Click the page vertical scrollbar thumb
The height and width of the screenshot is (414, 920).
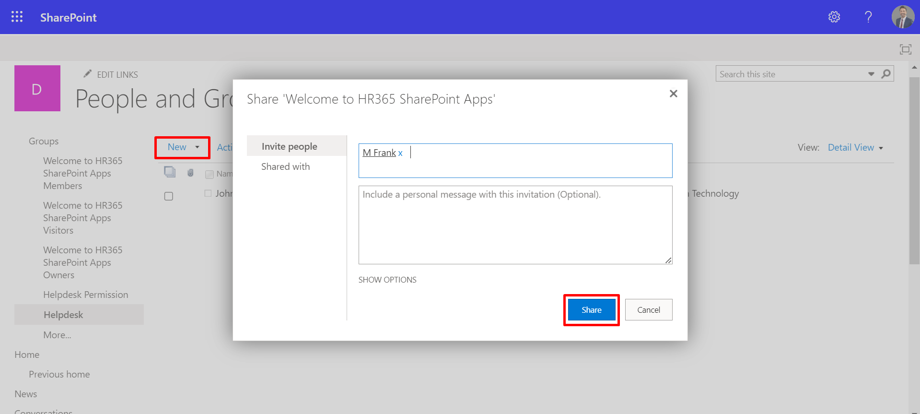914,171
